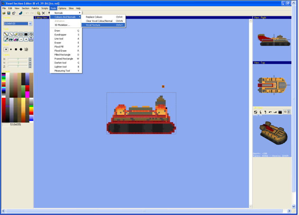Expand the Colours And Normals submenu
299x215 pixels.
pos(65,17)
